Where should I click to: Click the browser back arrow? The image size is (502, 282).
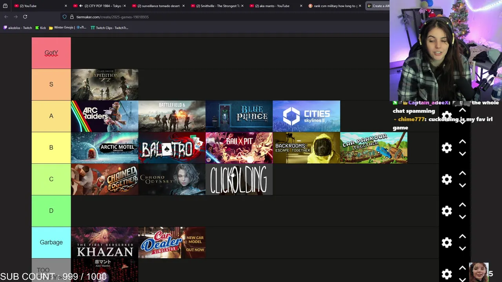(6, 17)
